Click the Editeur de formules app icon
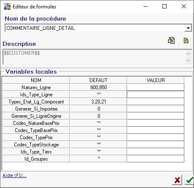This screenshot has width=194, height=188. pyautogui.click(x=7, y=6)
